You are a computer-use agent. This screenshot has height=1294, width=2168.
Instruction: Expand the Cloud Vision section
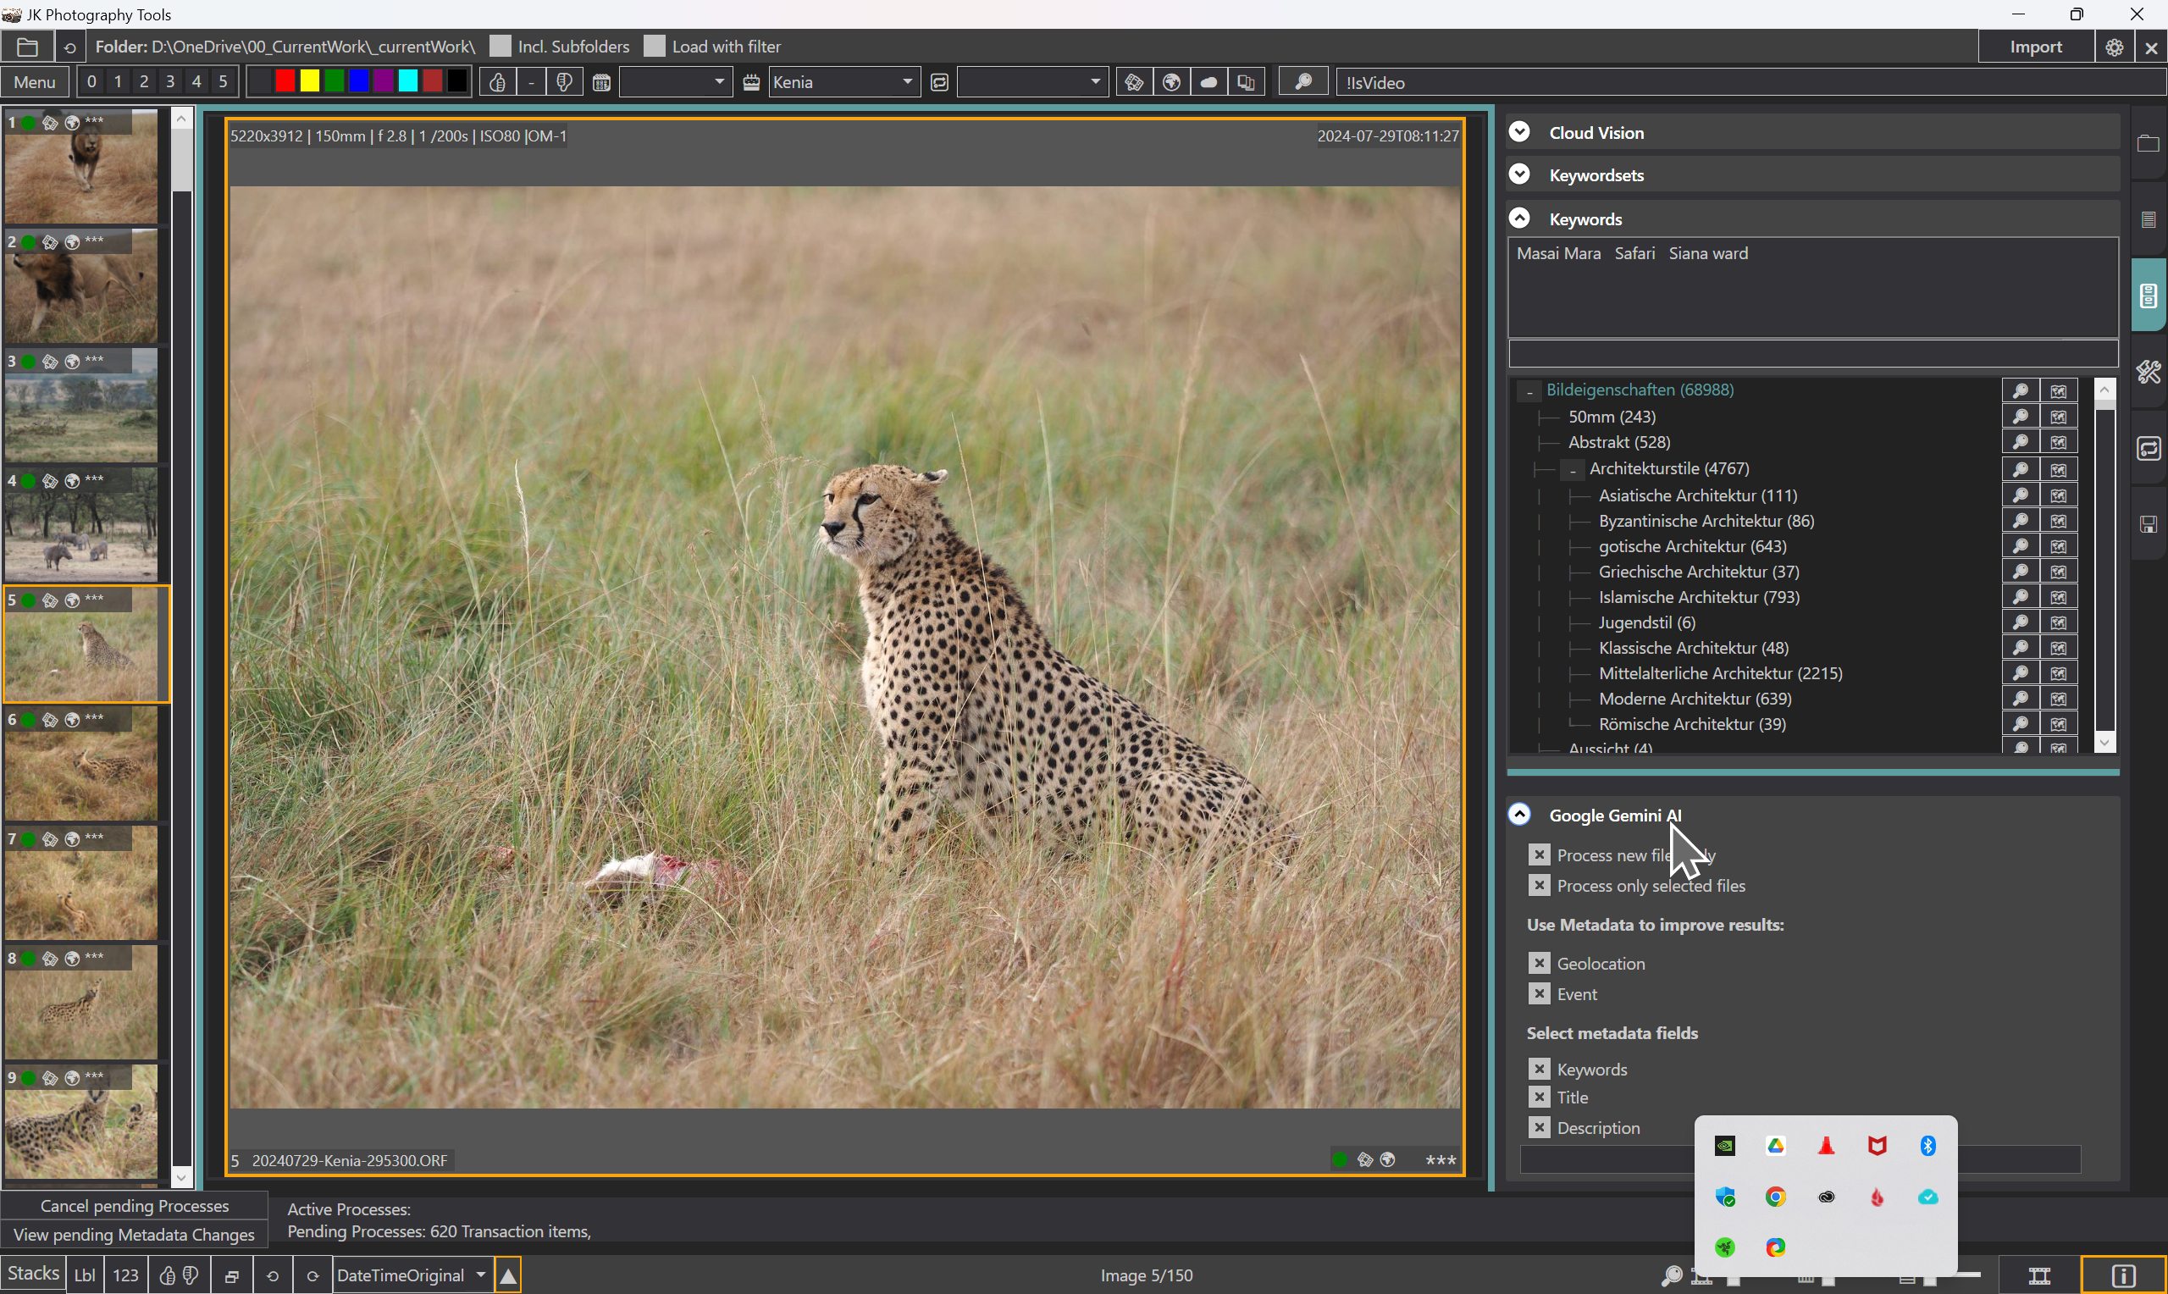click(x=1519, y=131)
